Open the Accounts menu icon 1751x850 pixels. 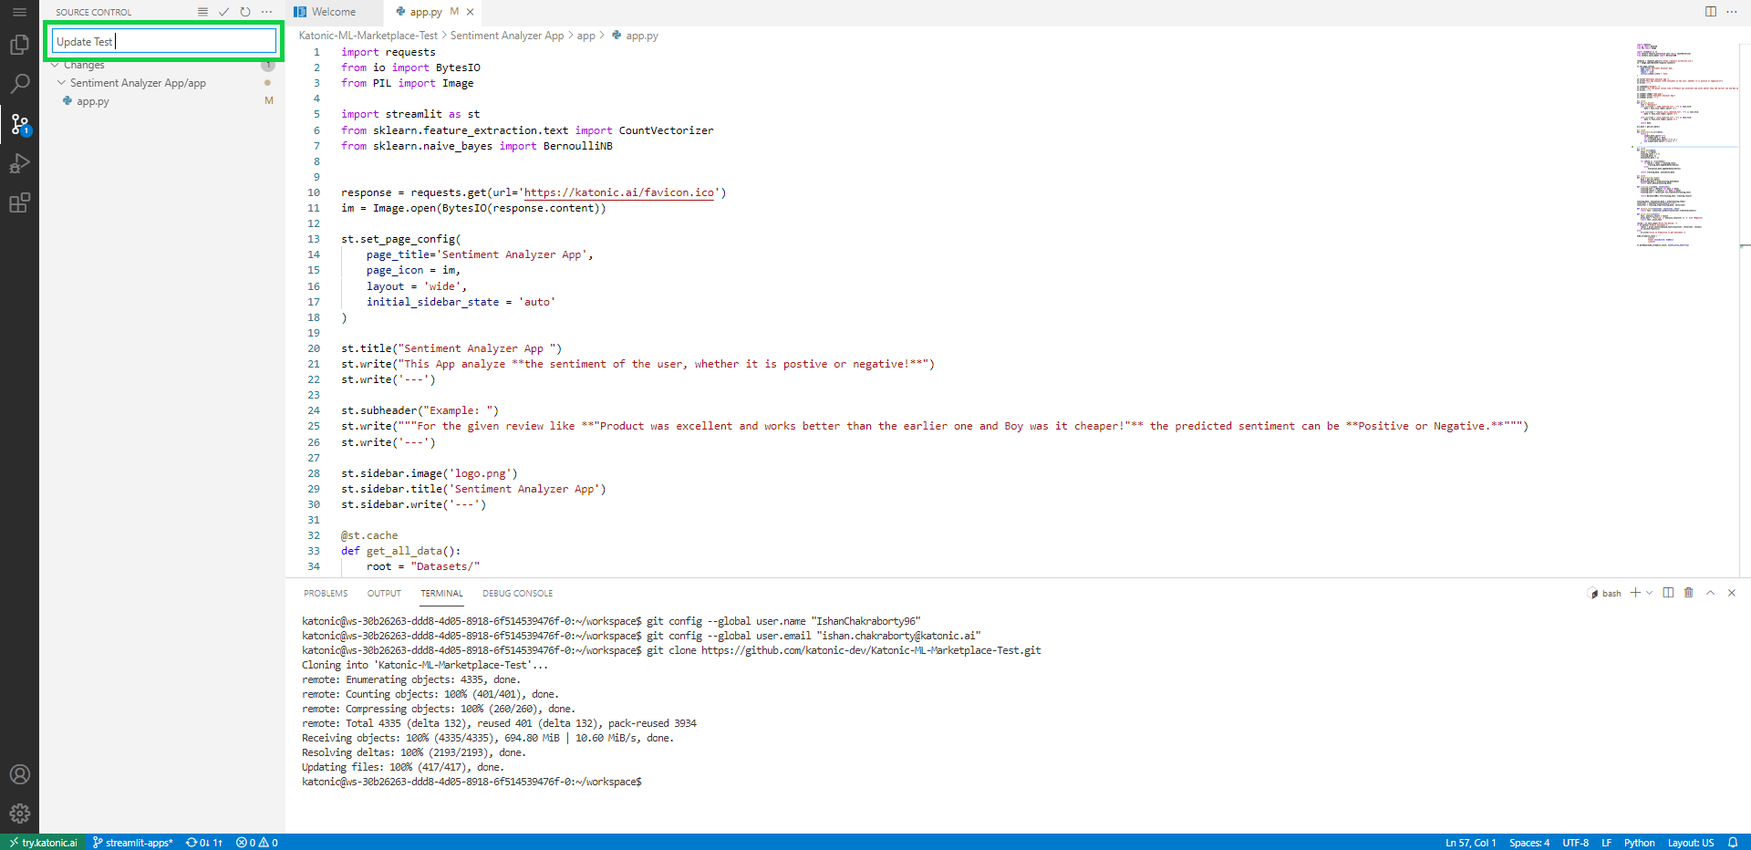coord(19,774)
